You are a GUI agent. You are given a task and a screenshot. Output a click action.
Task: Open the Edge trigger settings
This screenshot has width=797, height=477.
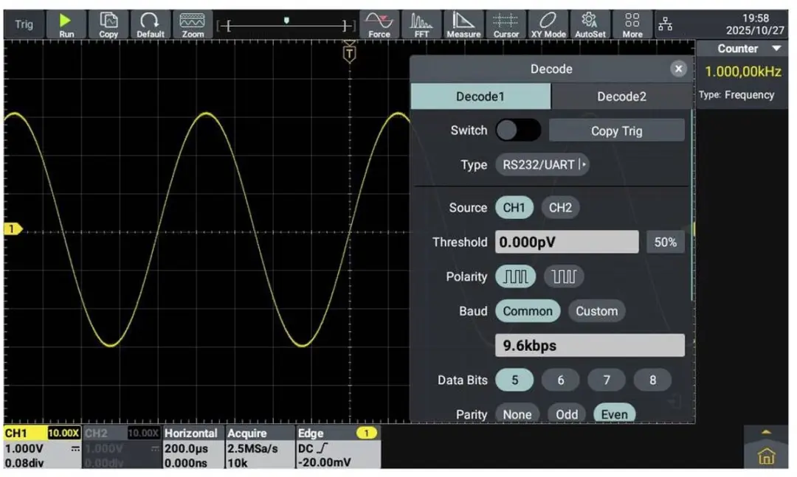(338, 447)
